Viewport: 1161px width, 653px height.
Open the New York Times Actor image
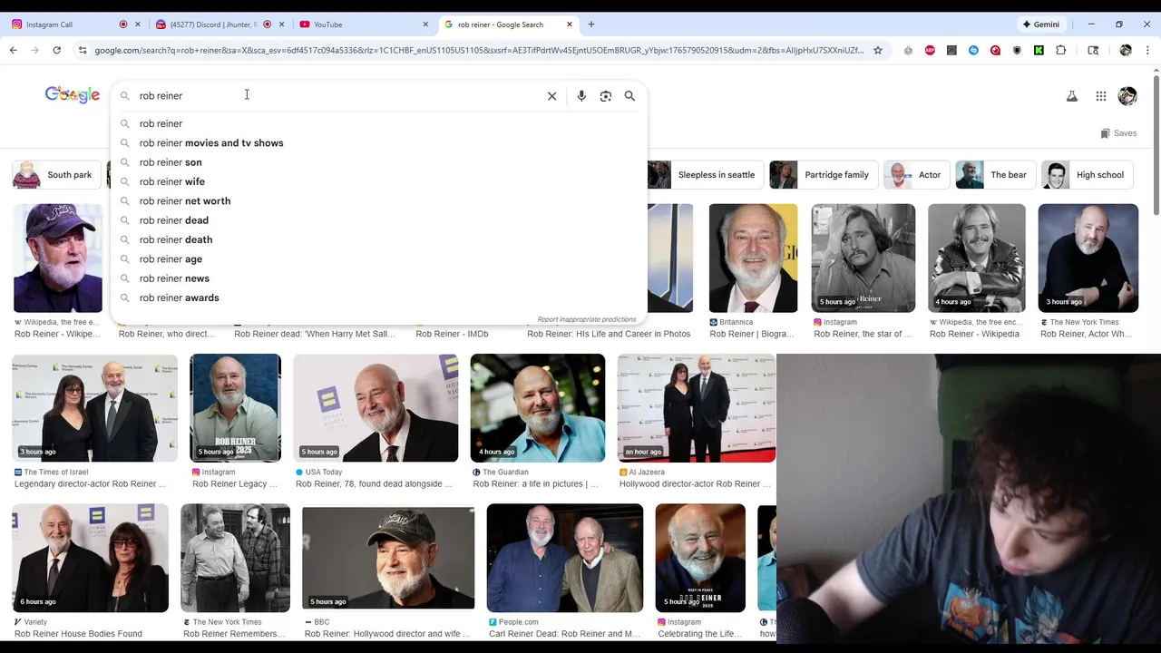[1088, 258]
